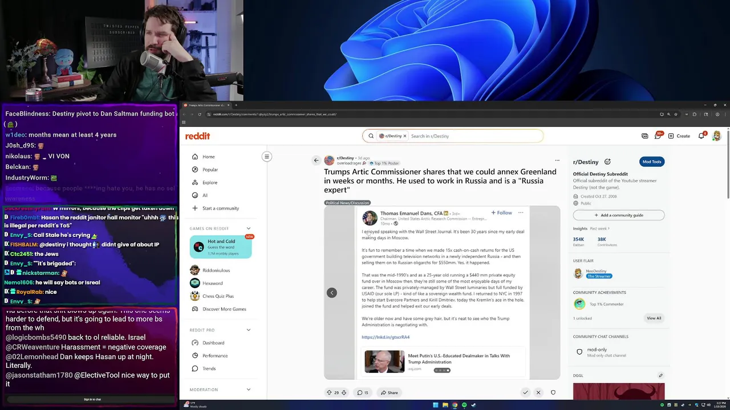Open the weather widget on taskbar
This screenshot has width=730, height=410.
pos(194,405)
